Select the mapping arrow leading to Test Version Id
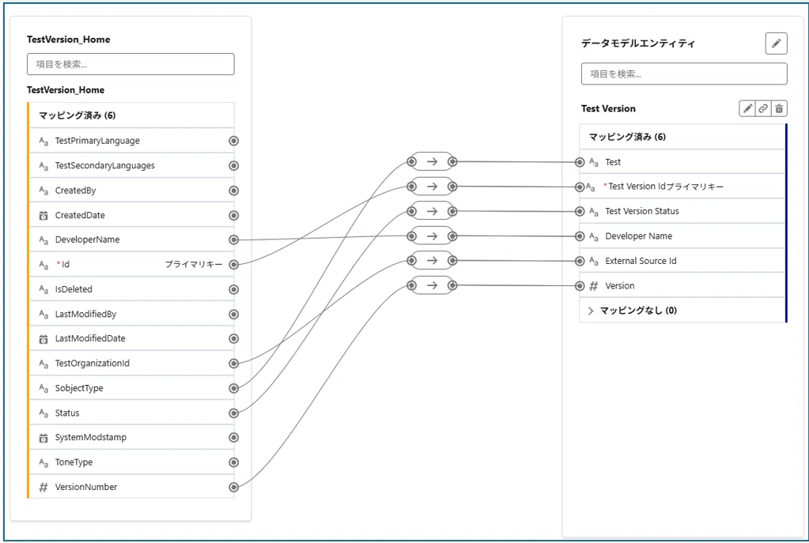 click(x=432, y=187)
